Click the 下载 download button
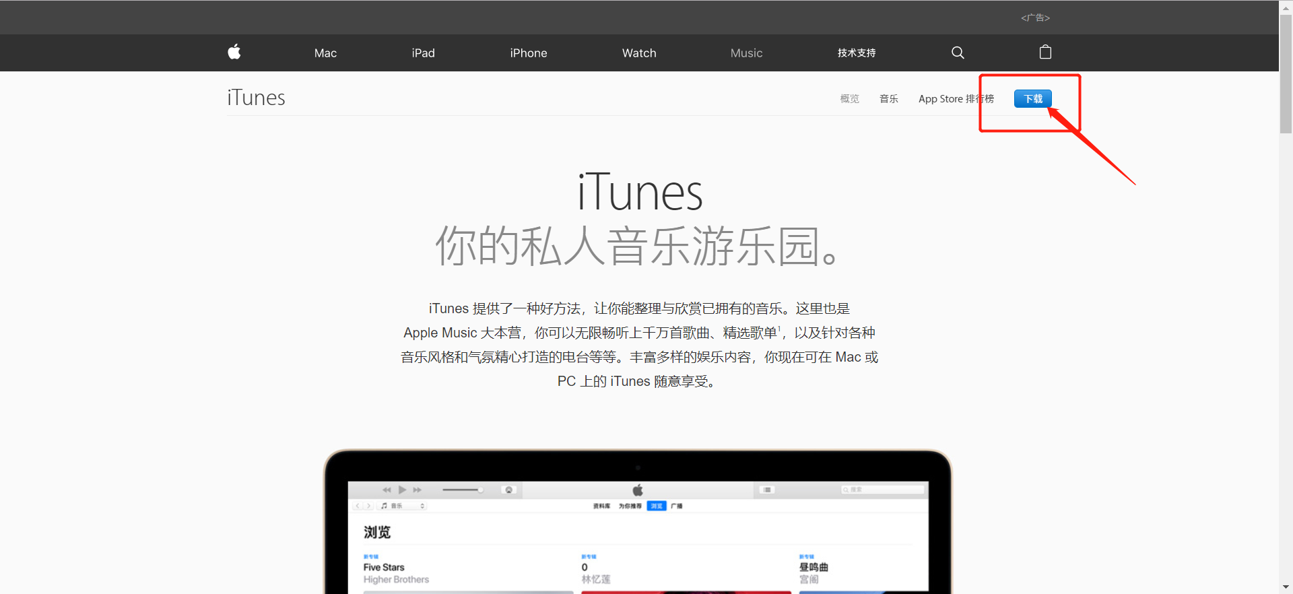Screen dimensions: 1293x594 [x=1033, y=98]
